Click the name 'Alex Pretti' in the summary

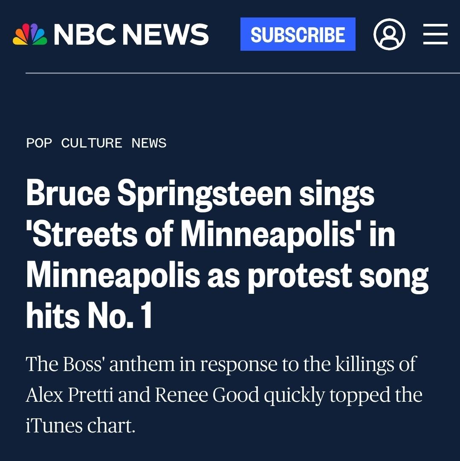69,395
